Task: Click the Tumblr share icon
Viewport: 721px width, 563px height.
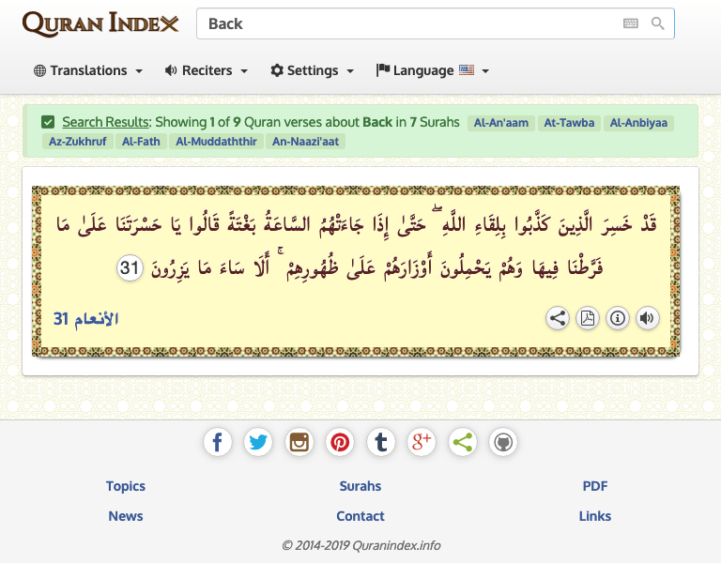Action: [380, 442]
